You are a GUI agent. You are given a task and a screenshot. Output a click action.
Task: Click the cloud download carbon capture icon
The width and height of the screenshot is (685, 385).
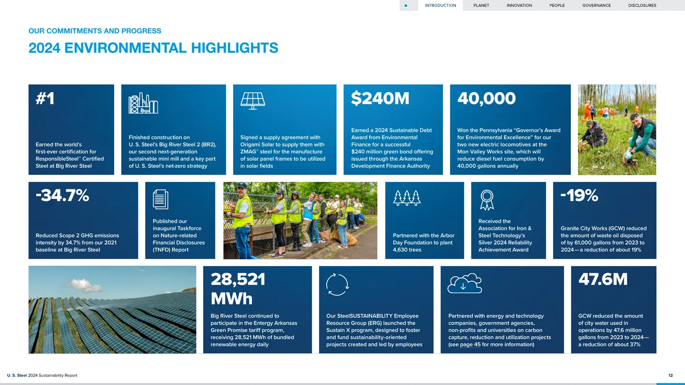pos(465,284)
